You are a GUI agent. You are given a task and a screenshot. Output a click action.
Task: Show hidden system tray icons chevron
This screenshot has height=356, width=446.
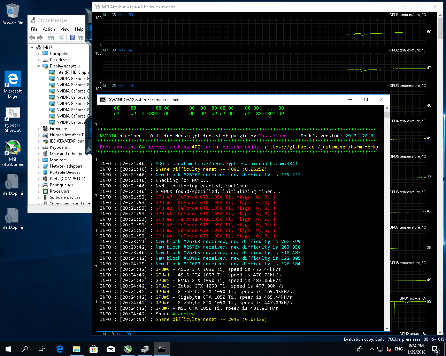(372, 349)
